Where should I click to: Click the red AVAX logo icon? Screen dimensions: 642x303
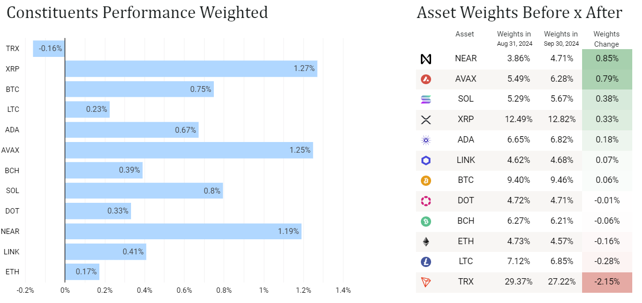pyautogui.click(x=426, y=79)
